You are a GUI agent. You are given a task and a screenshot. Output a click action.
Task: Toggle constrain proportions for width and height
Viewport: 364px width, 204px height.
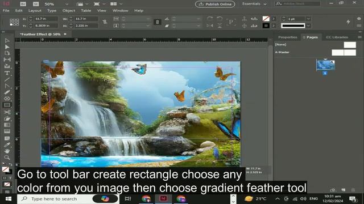(105, 22)
